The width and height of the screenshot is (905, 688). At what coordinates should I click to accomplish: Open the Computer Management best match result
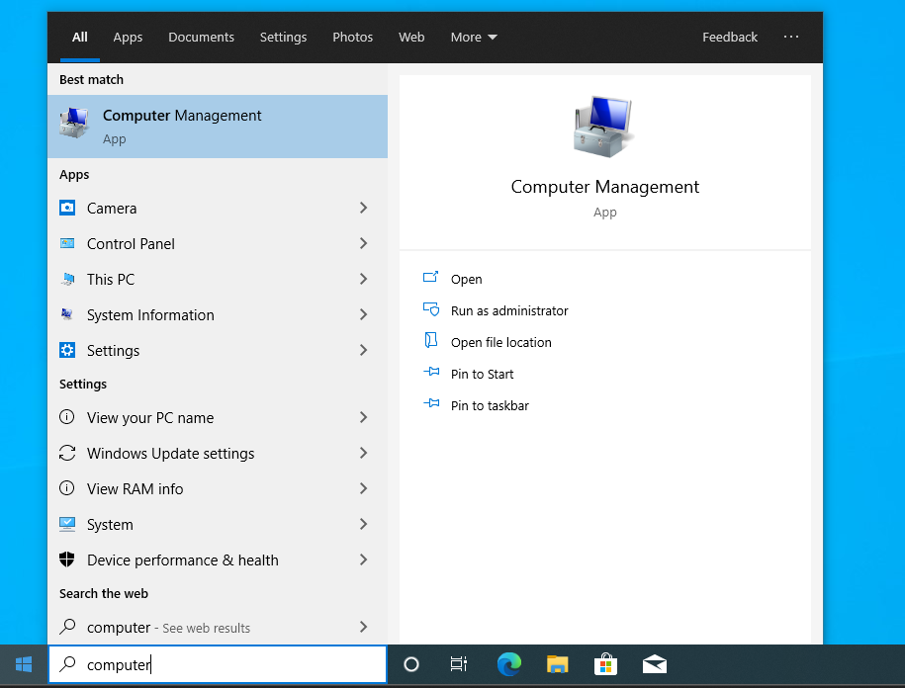(218, 127)
